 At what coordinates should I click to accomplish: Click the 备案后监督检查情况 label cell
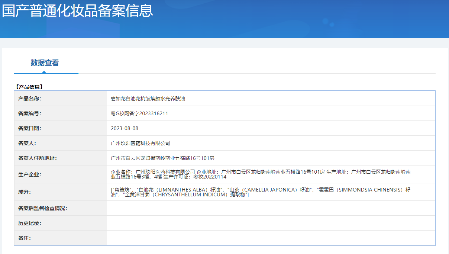tap(43, 208)
